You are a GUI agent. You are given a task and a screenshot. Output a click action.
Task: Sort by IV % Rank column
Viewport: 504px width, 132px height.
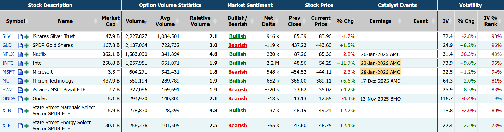tap(491, 21)
